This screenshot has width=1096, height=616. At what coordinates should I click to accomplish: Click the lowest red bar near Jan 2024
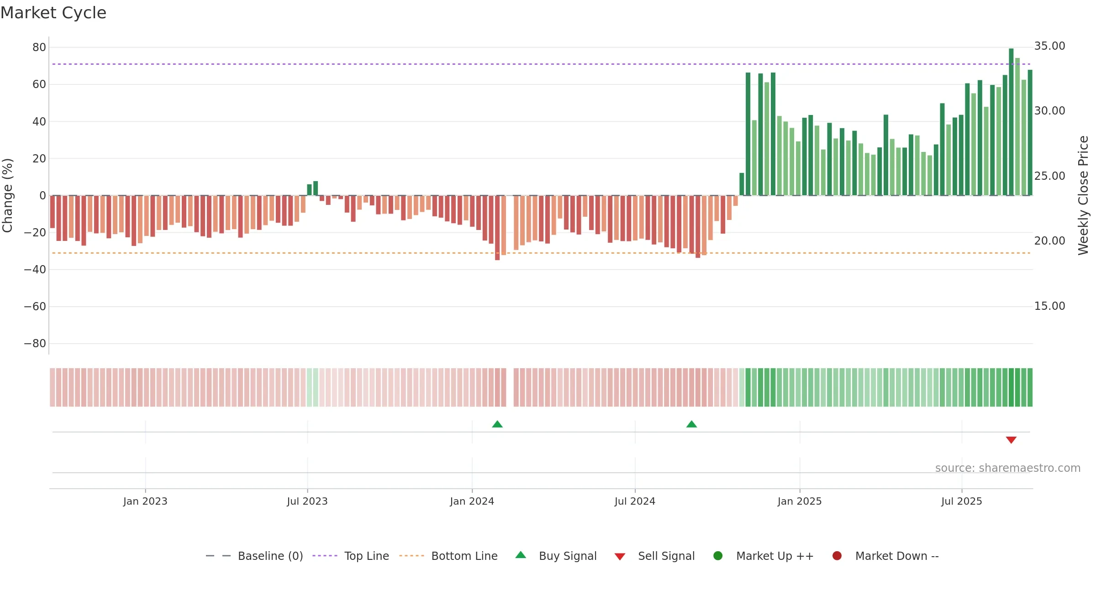coord(497,228)
